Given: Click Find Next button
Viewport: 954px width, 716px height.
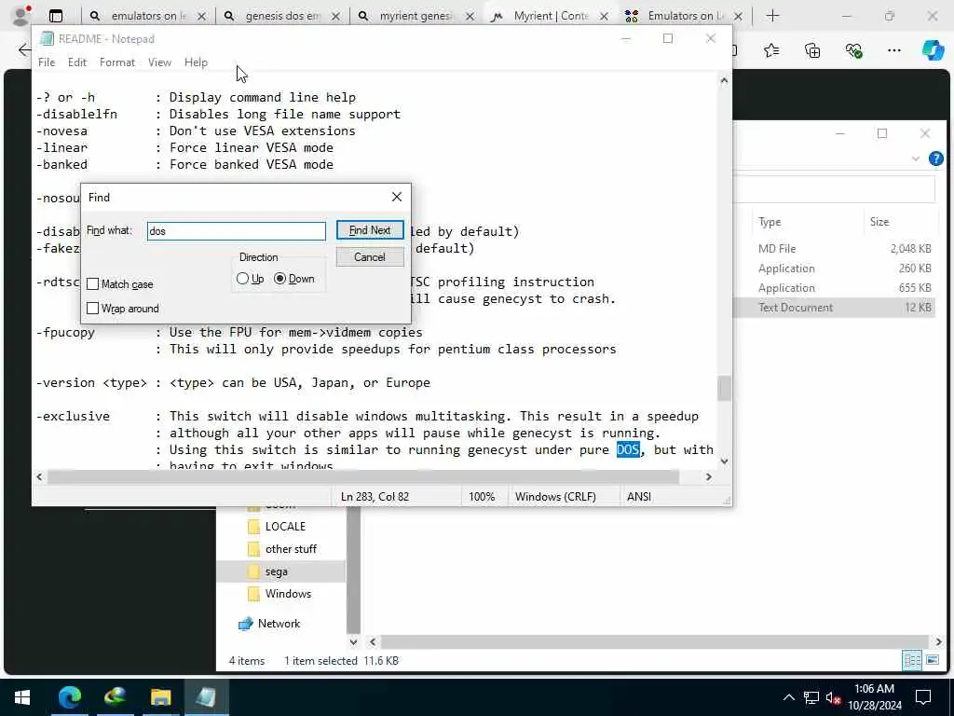Looking at the screenshot, I should point(369,230).
